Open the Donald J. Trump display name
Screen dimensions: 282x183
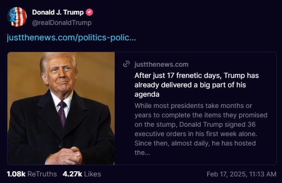[x=58, y=12]
